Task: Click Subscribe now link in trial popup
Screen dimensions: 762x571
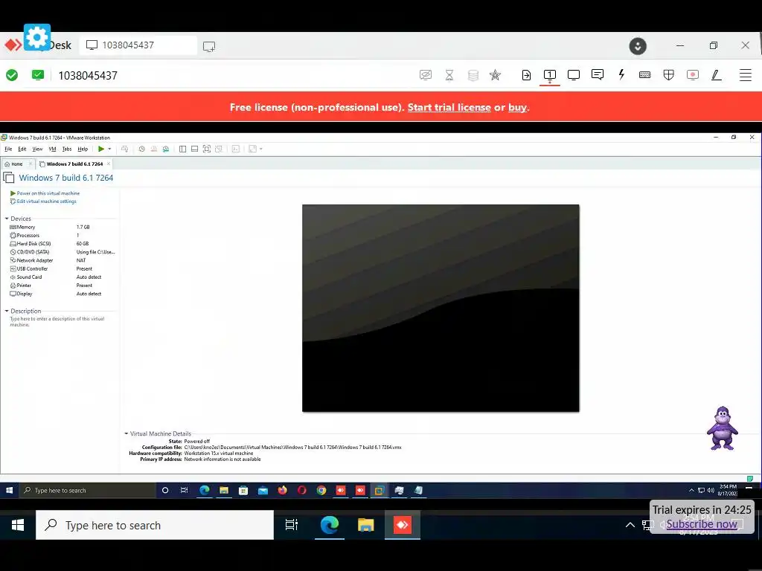Action: (701, 524)
